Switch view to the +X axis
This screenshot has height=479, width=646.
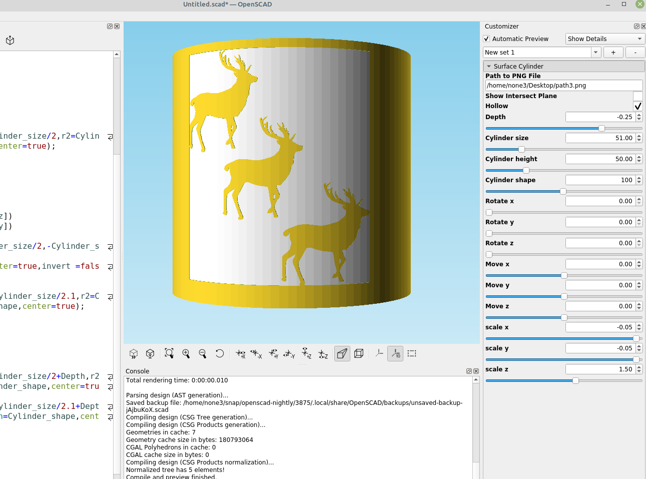240,353
